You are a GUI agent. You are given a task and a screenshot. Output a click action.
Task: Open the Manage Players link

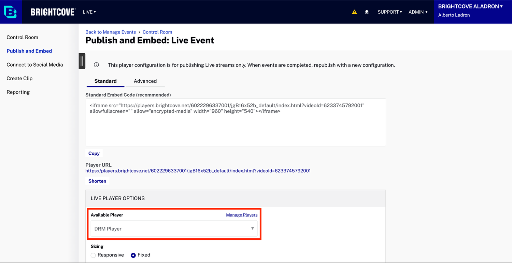[242, 215]
